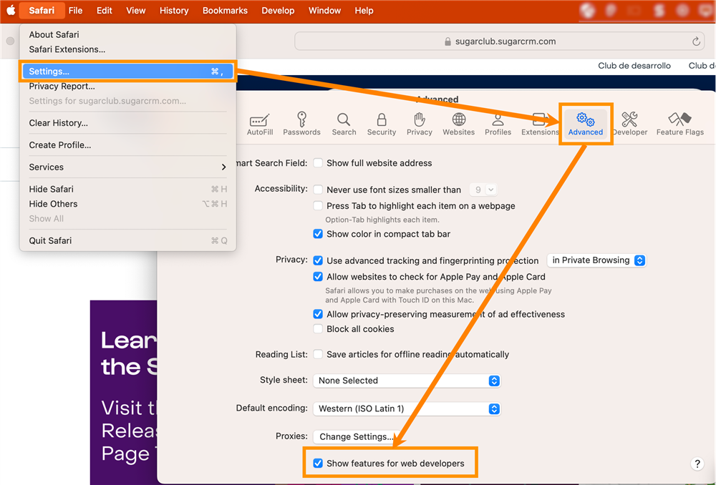Open the Bookmarks menu

225,11
